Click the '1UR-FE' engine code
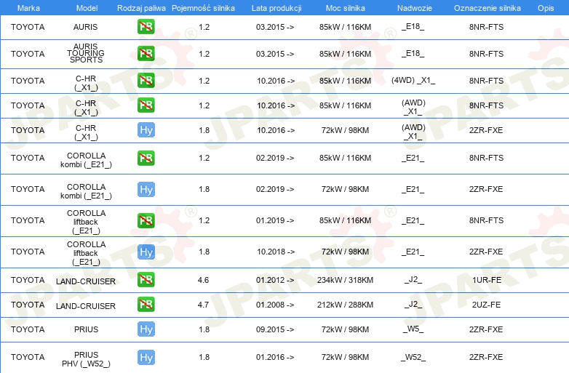This screenshot has width=569, height=373. coord(487,280)
